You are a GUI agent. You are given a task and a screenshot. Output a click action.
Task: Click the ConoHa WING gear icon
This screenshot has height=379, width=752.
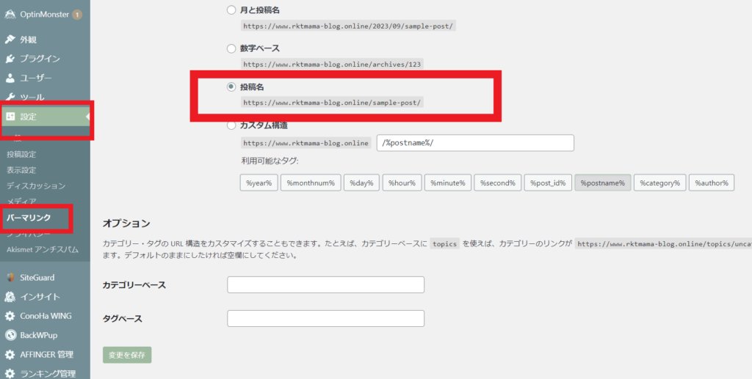coord(10,316)
